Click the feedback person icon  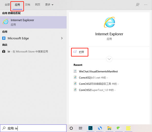click(x=138, y=5)
